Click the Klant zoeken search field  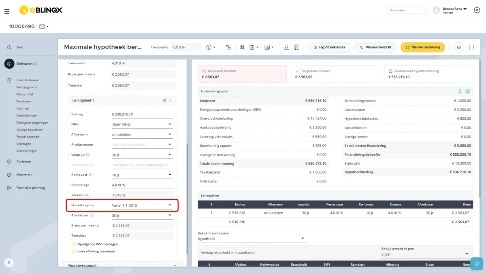tap(407, 10)
